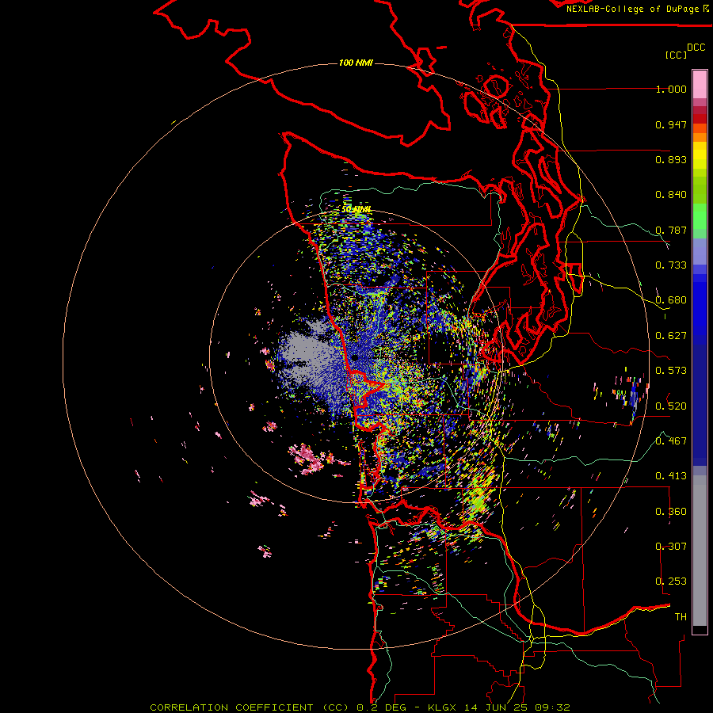The height and width of the screenshot is (713, 713).
Task: Click the TH threshold label
Action: pyautogui.click(x=681, y=617)
